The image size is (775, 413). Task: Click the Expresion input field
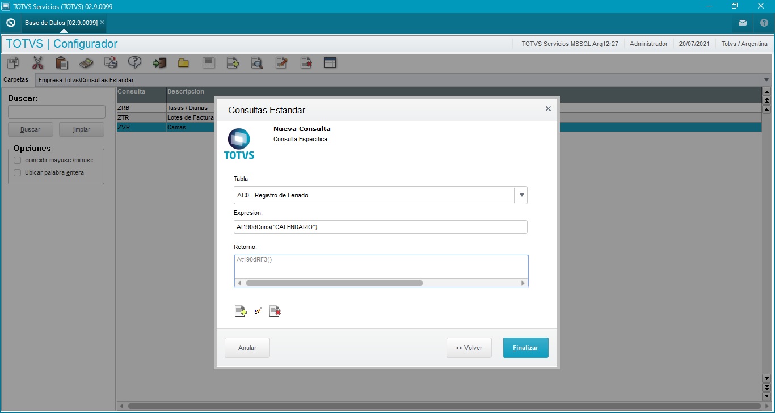pos(381,227)
